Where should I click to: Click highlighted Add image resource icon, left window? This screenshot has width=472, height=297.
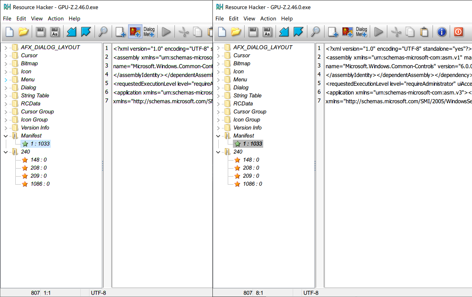[x=135, y=32]
